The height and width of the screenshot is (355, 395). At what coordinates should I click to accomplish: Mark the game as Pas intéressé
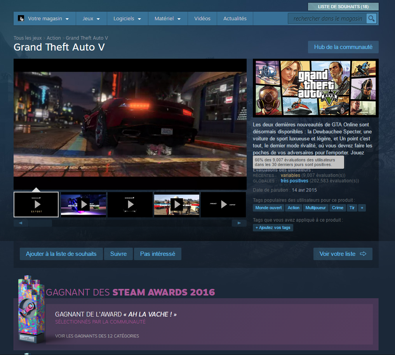click(158, 254)
